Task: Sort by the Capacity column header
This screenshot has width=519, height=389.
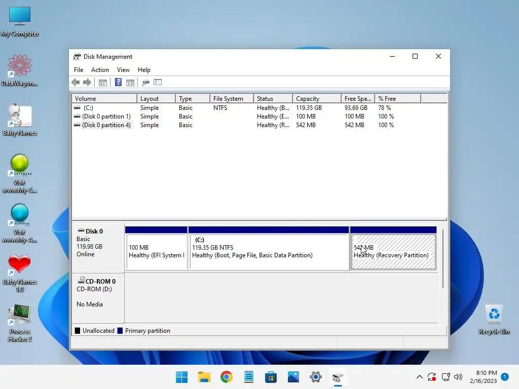Action: [x=317, y=99]
